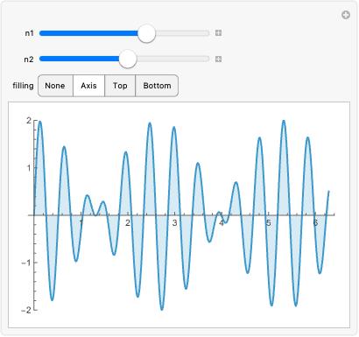Screen dimensions: 359x337
Task: Click x-axis value 2 label
Action: pyautogui.click(x=128, y=223)
